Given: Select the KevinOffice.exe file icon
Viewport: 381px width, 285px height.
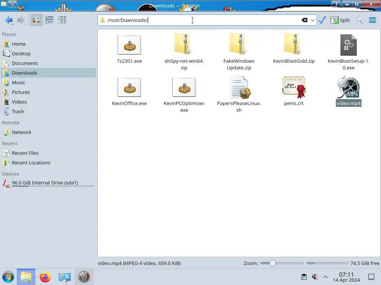Looking at the screenshot, I should [x=129, y=88].
